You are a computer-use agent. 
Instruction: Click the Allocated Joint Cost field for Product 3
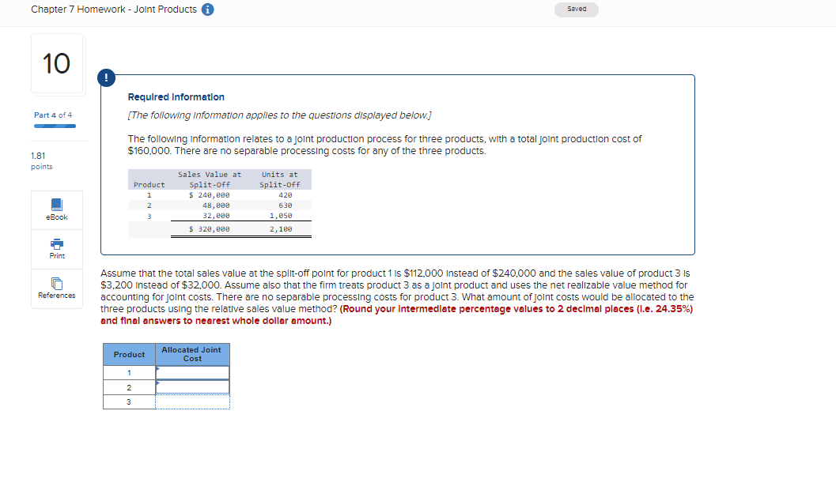(192, 401)
